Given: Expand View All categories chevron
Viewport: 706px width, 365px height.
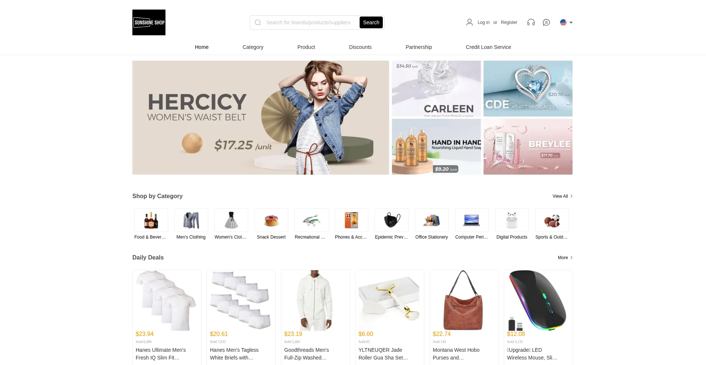Looking at the screenshot, I should pyautogui.click(x=571, y=196).
